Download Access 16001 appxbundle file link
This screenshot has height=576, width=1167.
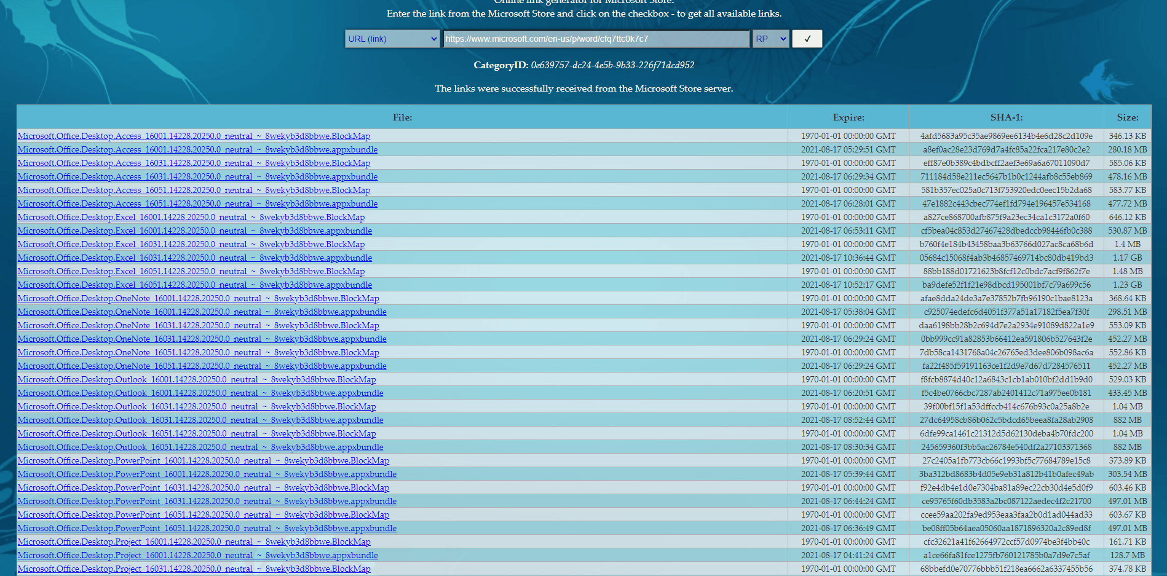[197, 149]
